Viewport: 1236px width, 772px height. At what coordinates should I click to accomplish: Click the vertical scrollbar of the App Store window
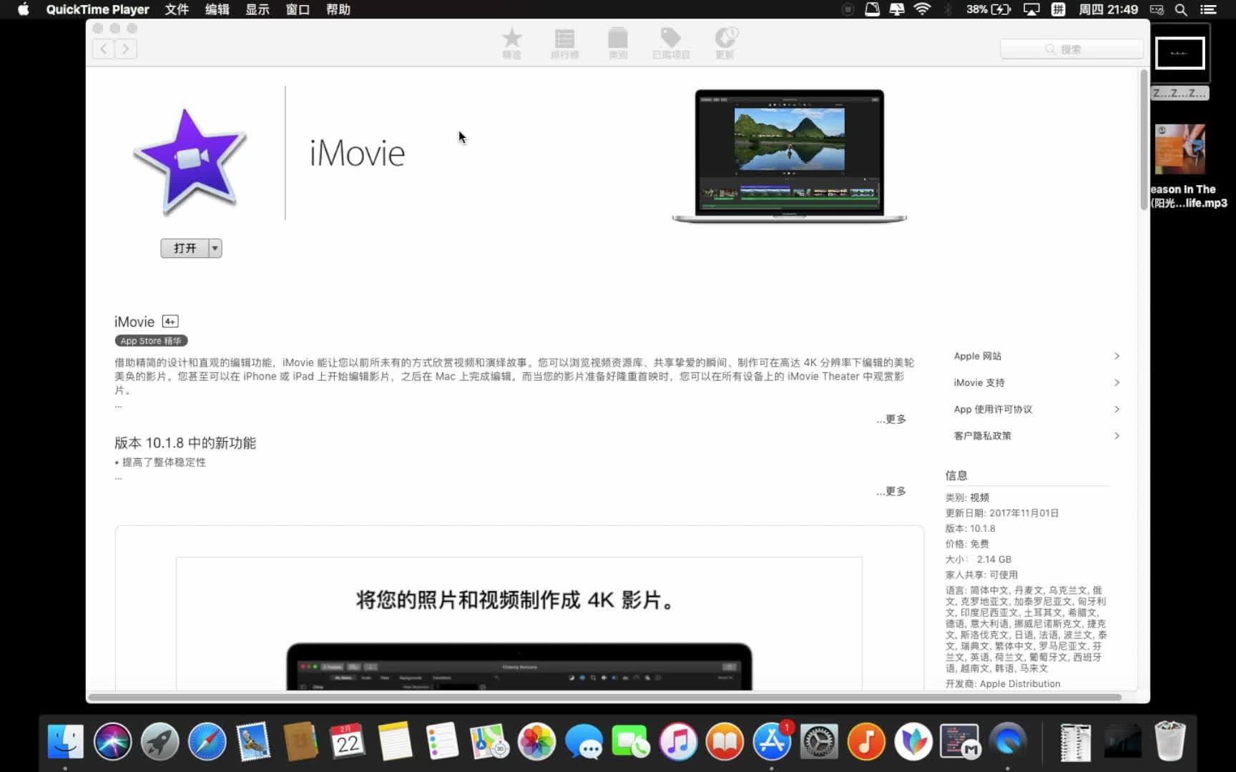click(1144, 139)
